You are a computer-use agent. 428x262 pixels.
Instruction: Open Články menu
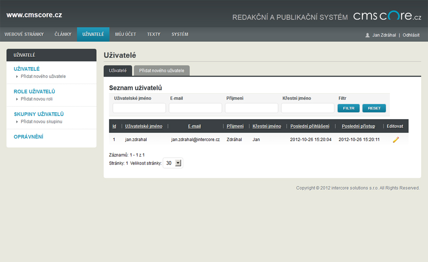tap(63, 34)
